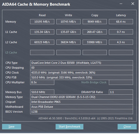Click the CPU FSB label
Image resolution: width=140 pixels, height=135 pixels.
coord(11,77)
